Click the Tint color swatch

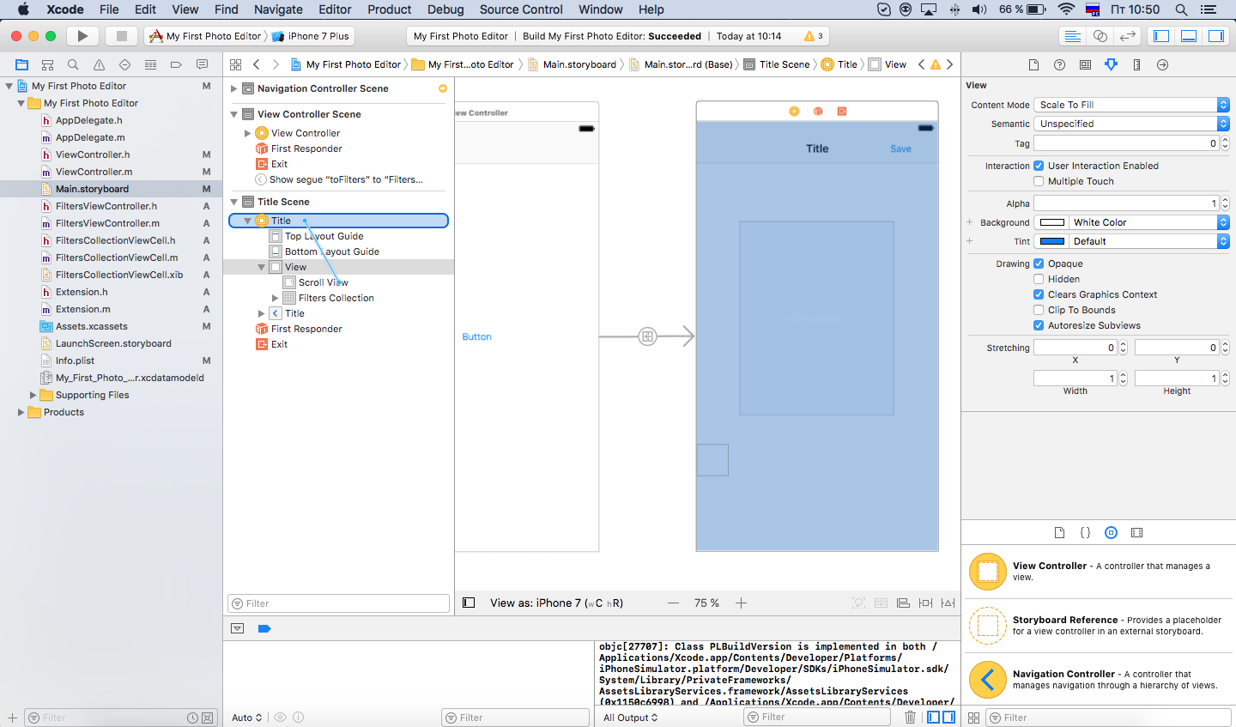tap(1051, 241)
